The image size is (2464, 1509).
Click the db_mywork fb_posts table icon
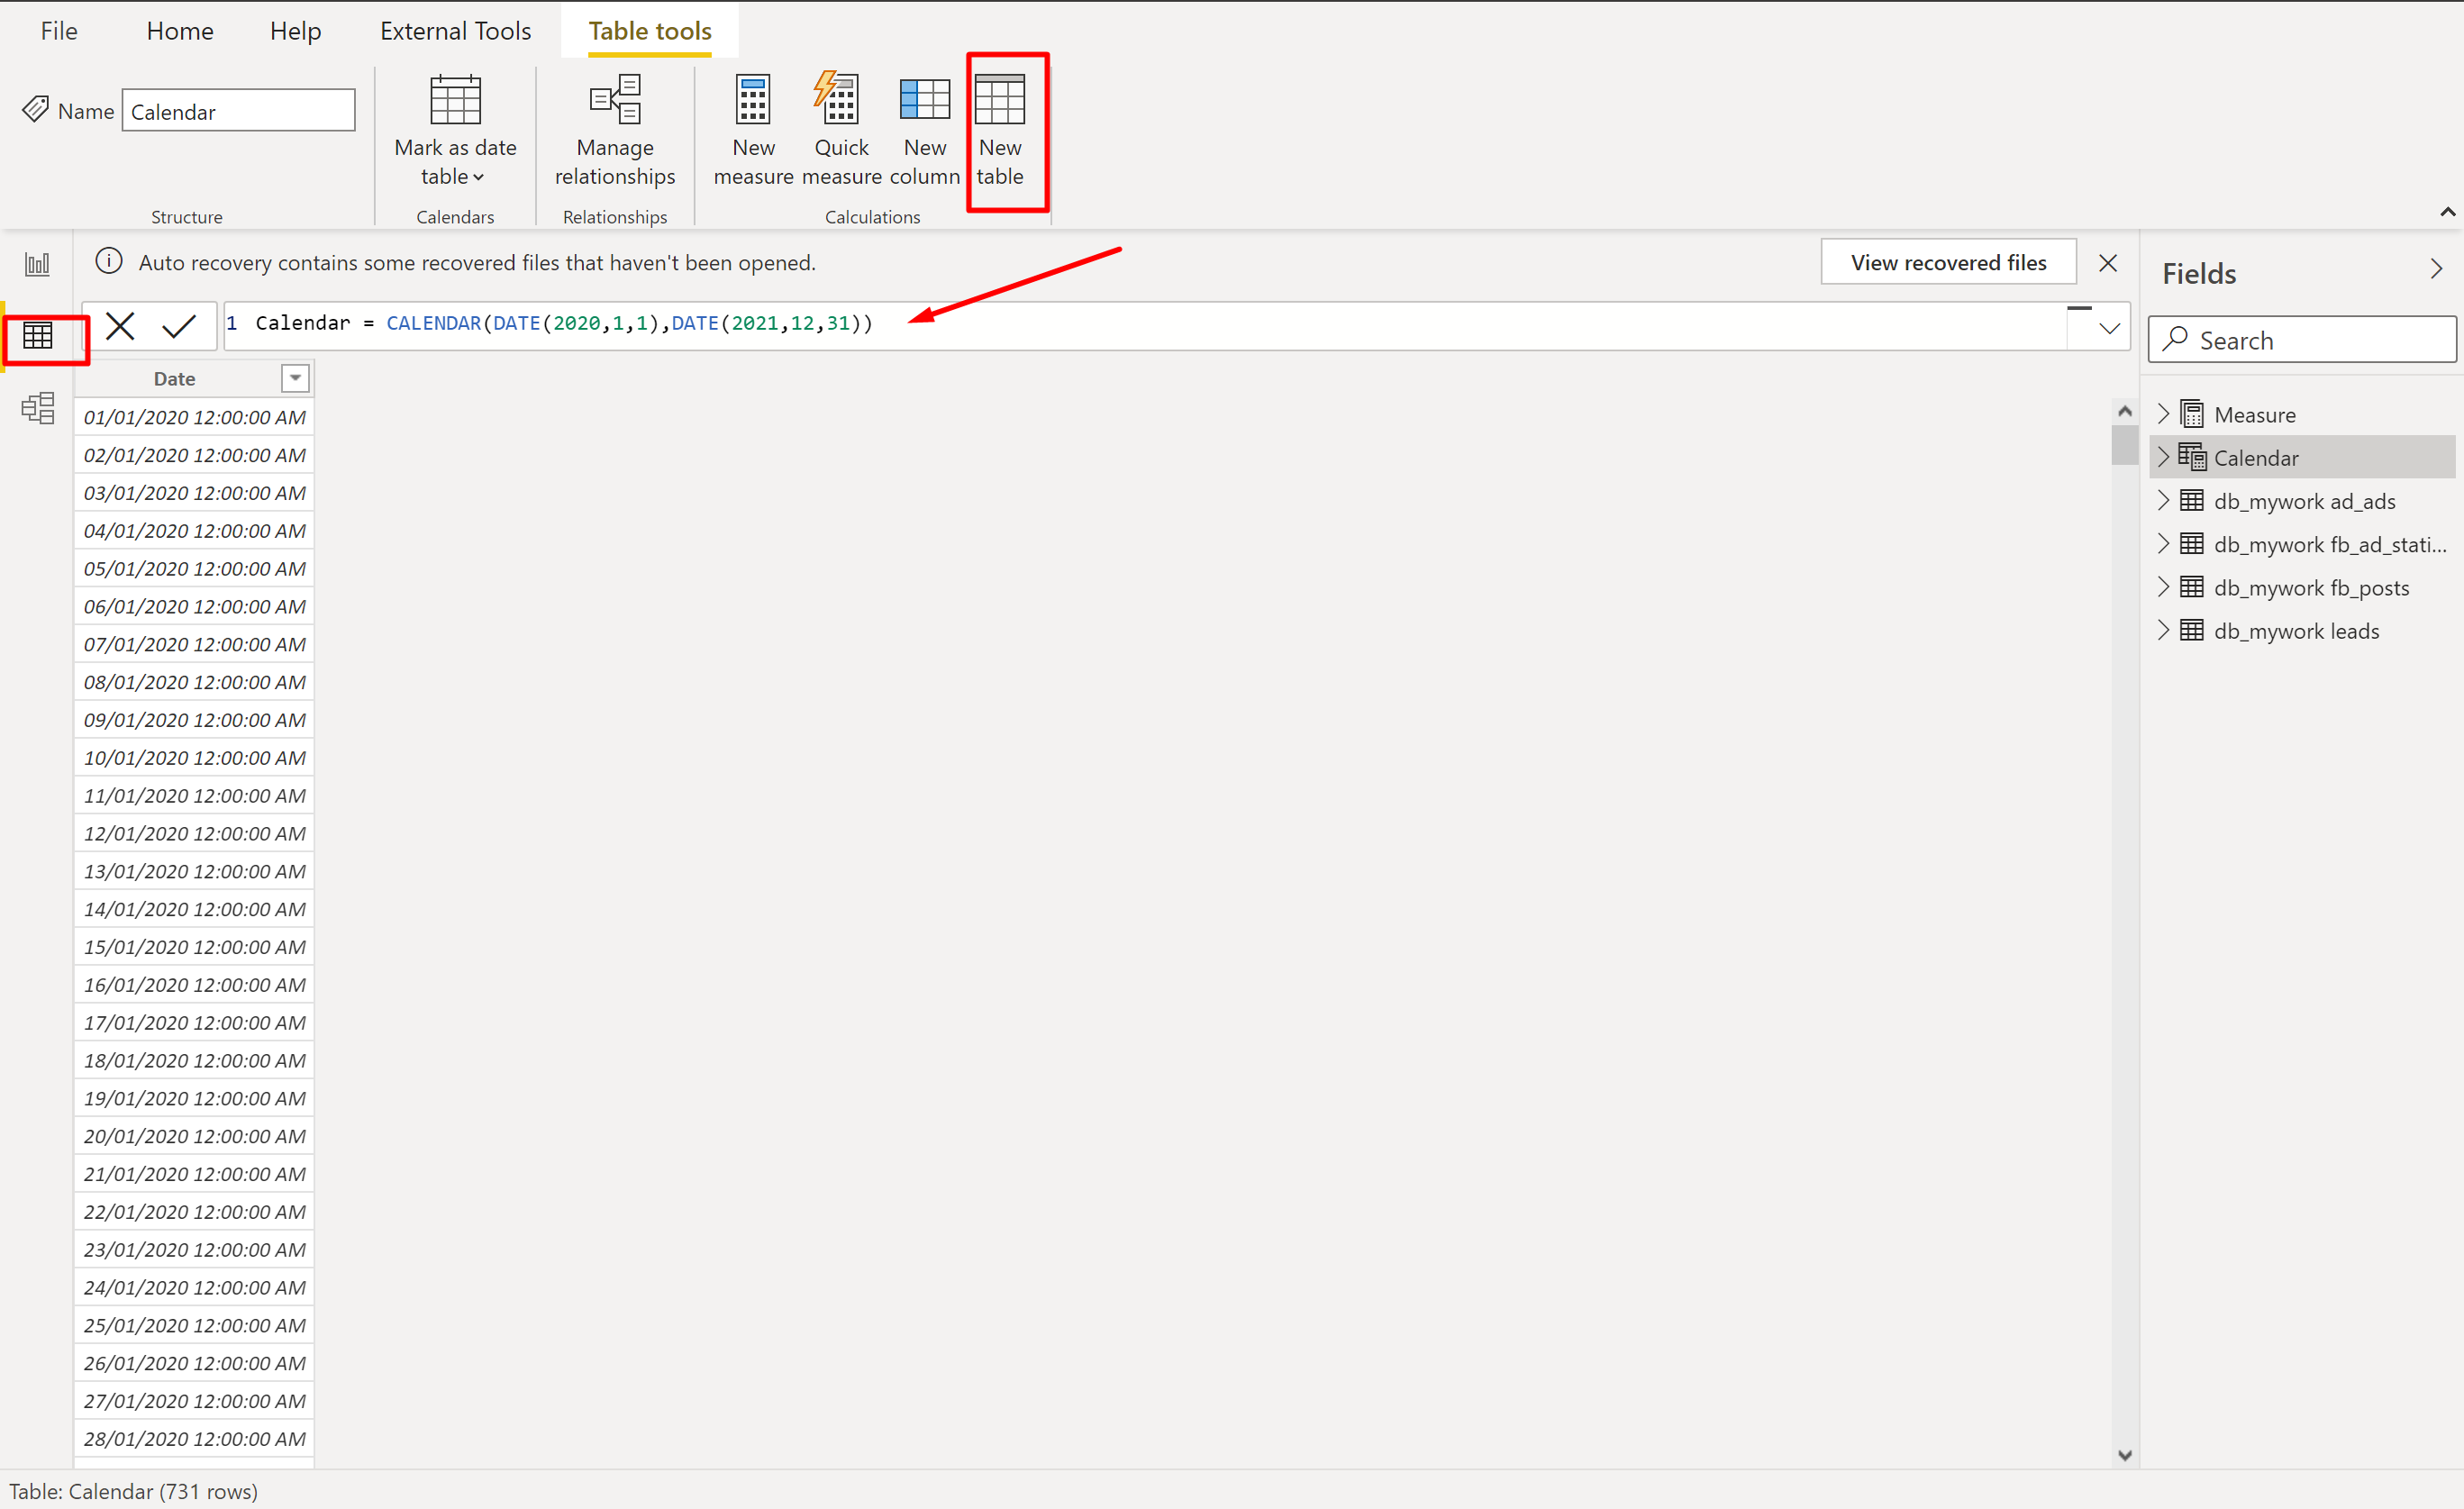pos(2191,587)
